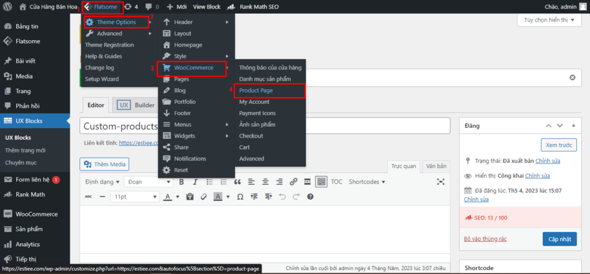
Task: Click the bulleted list icon
Action: tap(209, 182)
